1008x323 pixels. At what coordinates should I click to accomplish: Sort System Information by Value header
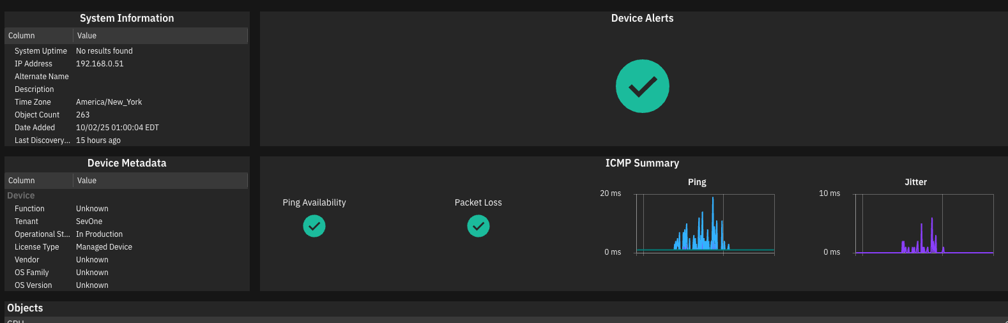pyautogui.click(x=87, y=36)
